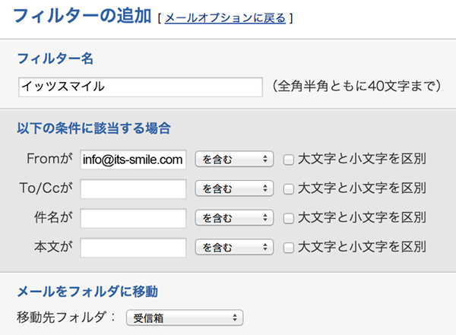Click the 以下の条件に該当する場合 heading
Viewport: 456px width, 335px height.
click(93, 128)
